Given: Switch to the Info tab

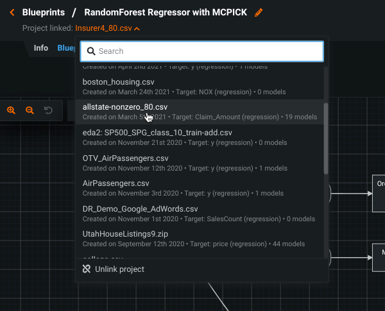Looking at the screenshot, I should click(x=41, y=48).
